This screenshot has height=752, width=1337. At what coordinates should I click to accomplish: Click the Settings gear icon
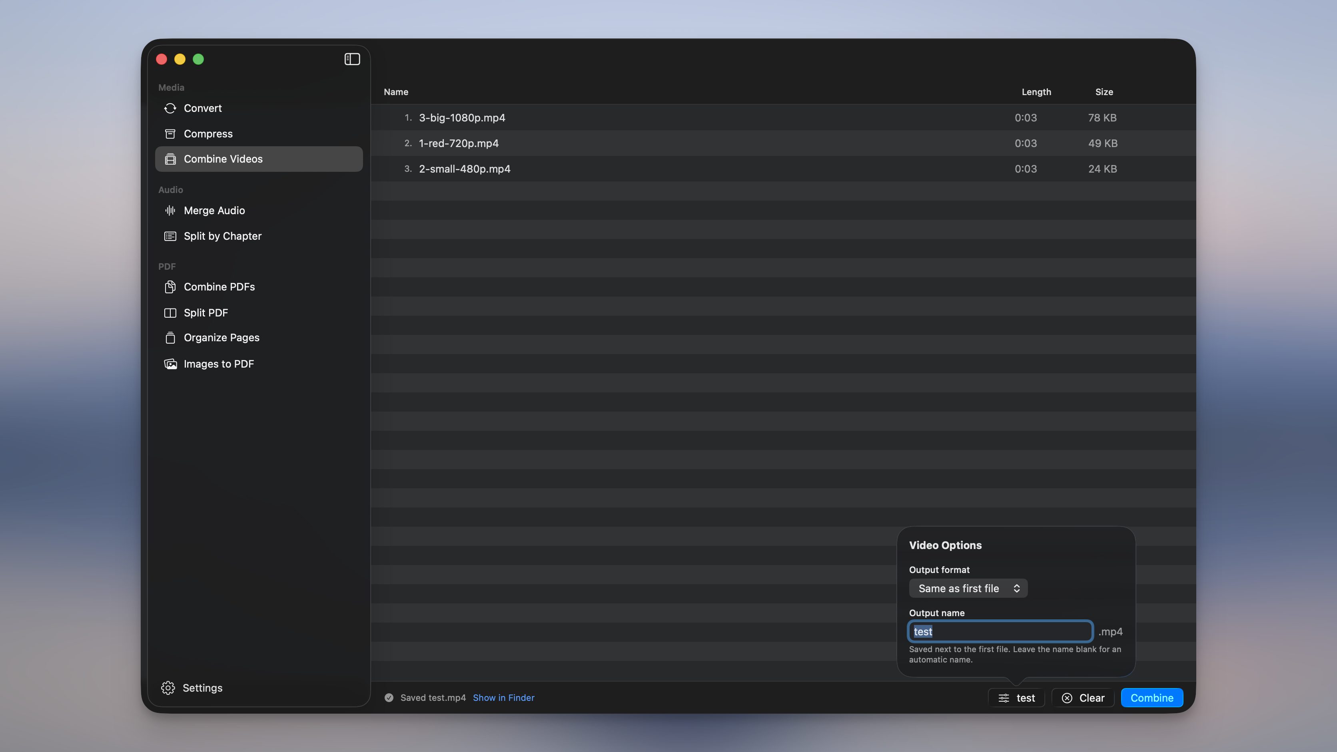point(168,688)
